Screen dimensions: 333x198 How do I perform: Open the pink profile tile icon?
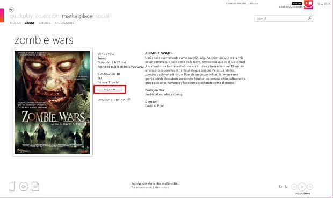(x=308, y=4)
